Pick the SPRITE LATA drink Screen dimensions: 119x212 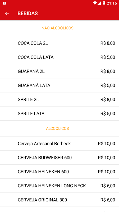tap(59, 113)
